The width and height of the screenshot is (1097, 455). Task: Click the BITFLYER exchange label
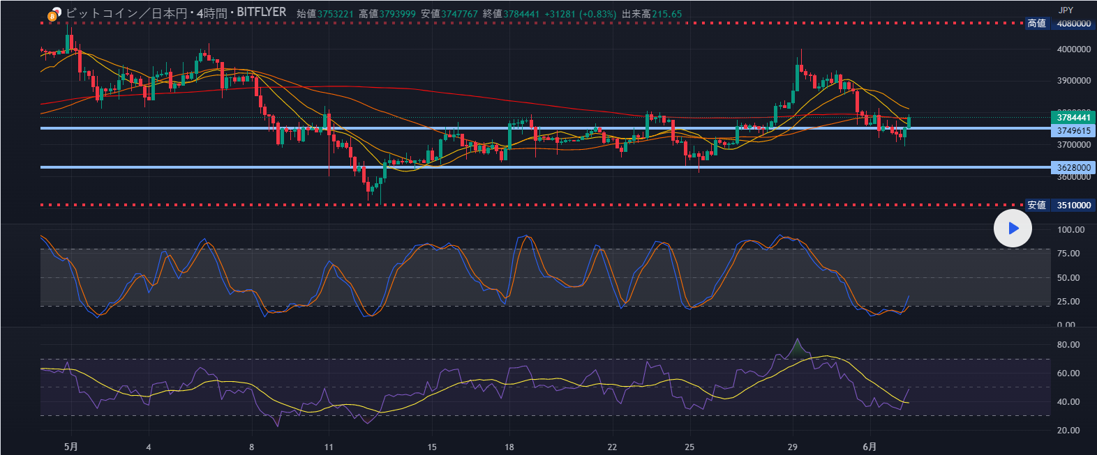(x=261, y=13)
